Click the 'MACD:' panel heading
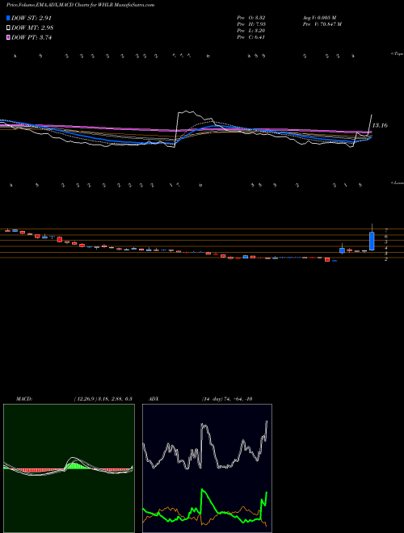 24,399
